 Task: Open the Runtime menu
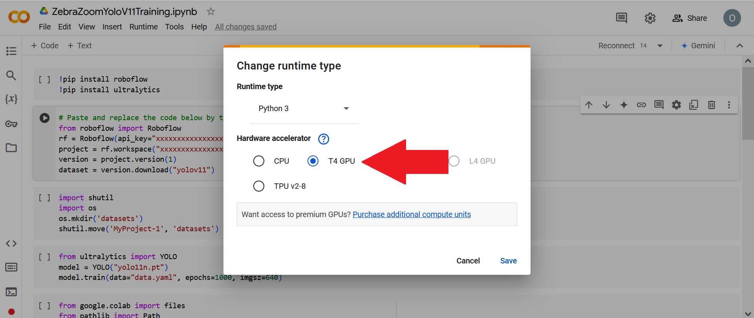144,27
